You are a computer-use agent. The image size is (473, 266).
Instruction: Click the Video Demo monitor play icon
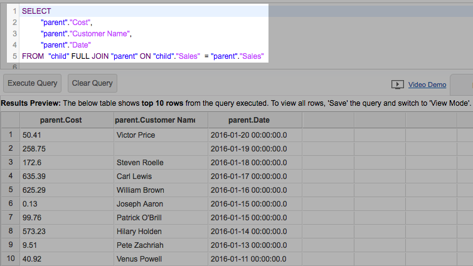pos(397,84)
